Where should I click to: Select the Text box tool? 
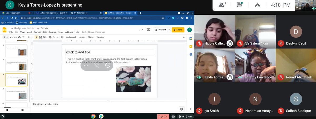click(41, 37)
